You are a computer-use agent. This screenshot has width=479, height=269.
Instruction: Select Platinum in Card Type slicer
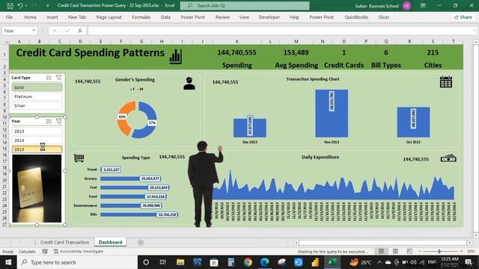click(37, 96)
